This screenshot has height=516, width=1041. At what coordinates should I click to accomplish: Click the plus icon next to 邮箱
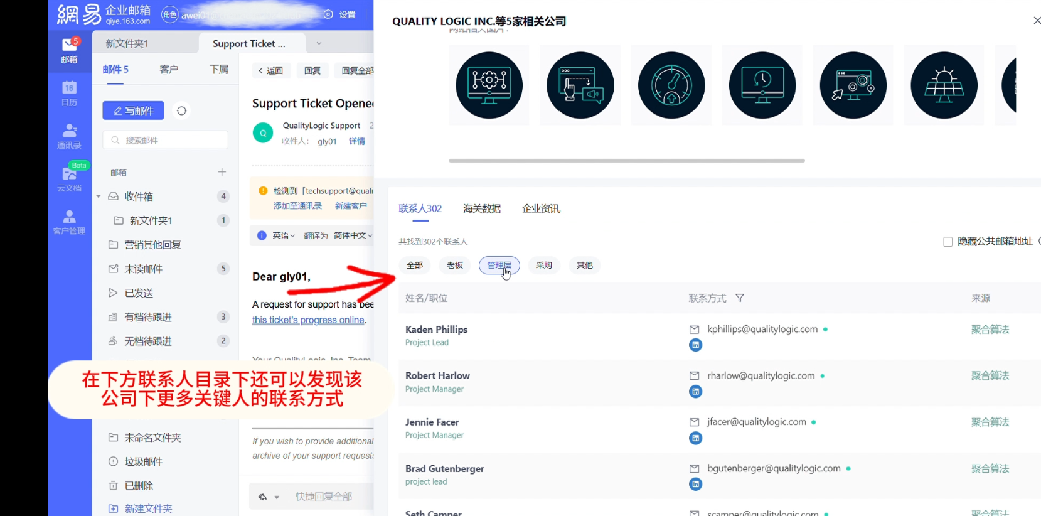tap(222, 172)
